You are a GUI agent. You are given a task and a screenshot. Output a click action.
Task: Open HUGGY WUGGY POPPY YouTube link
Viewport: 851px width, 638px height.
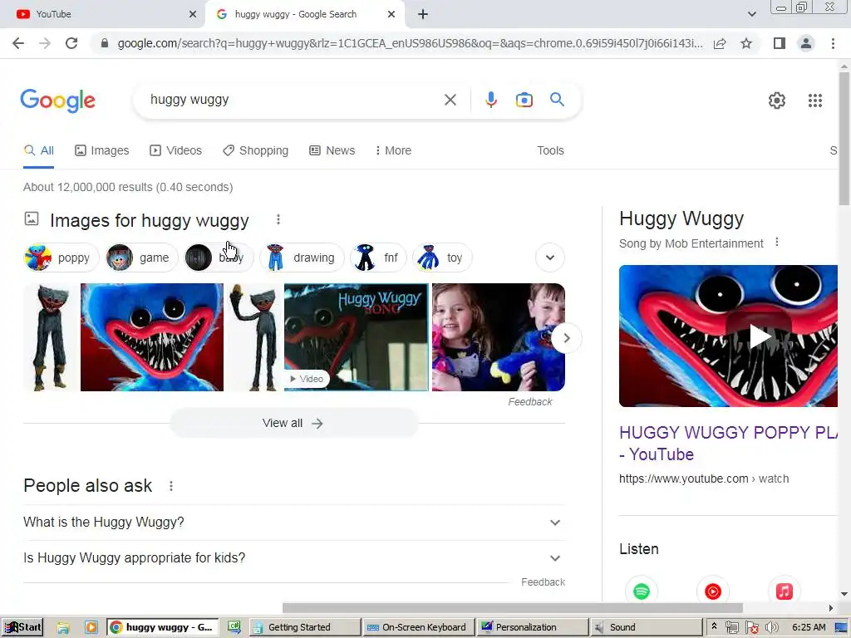tap(728, 444)
